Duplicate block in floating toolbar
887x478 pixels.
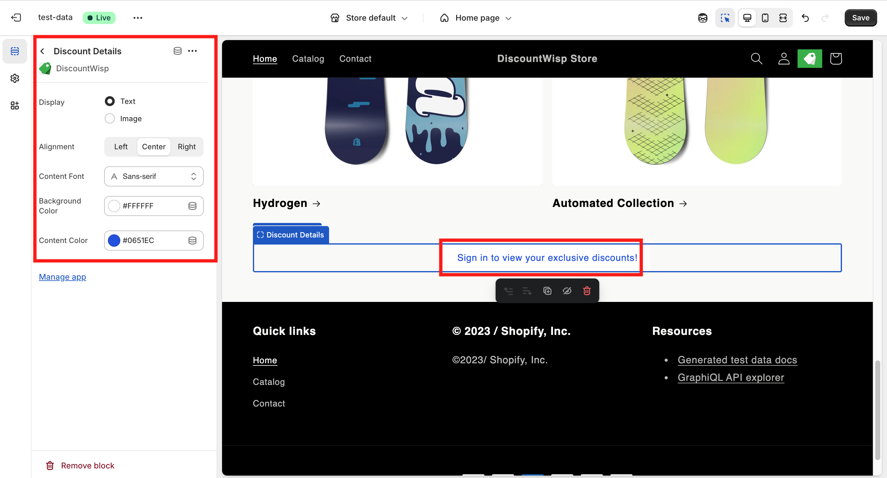click(x=547, y=291)
